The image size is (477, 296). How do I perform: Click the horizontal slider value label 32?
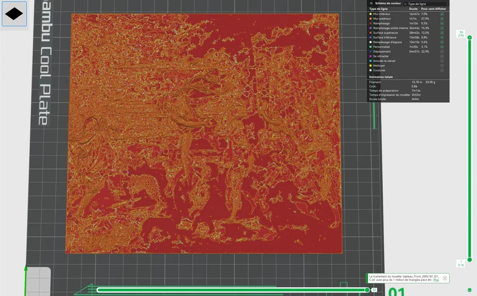pos(374,290)
